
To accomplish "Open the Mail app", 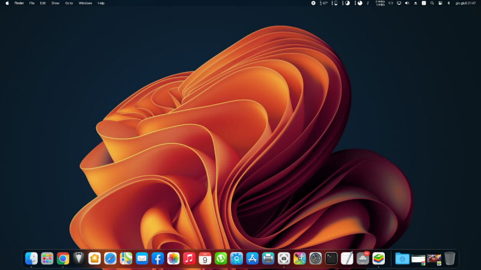I will tap(142, 259).
